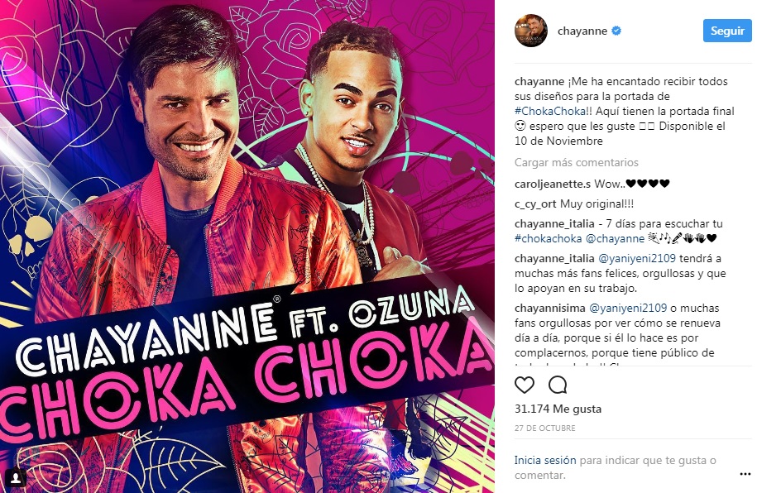The width and height of the screenshot is (757, 493).
Task: Visit chayannisima commenter profile
Action: click(x=550, y=308)
